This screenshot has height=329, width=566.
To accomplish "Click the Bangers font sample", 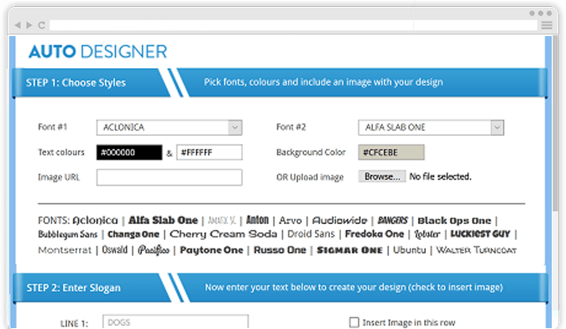I will 392,220.
